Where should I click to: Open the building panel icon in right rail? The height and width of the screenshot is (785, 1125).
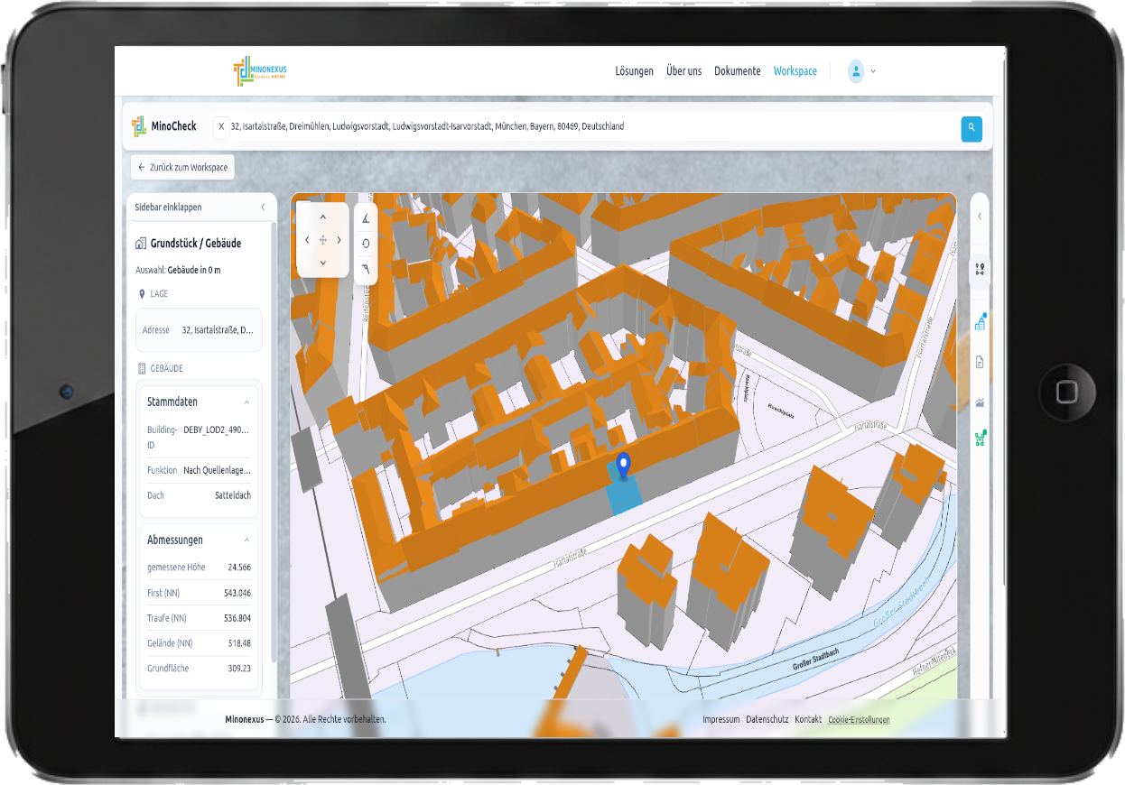(980, 324)
